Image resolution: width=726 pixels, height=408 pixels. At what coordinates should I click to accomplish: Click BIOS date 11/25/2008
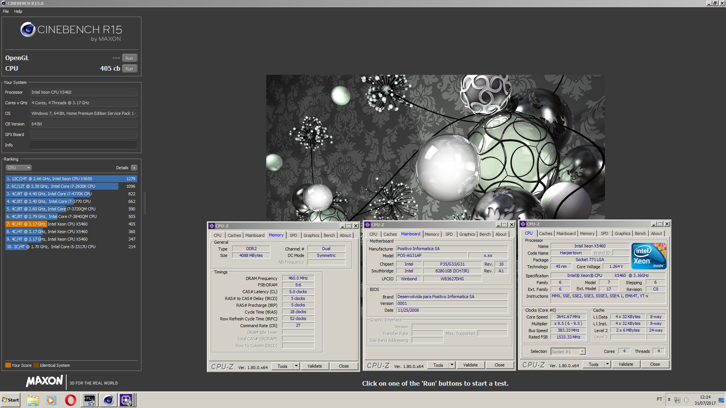pyautogui.click(x=452, y=310)
